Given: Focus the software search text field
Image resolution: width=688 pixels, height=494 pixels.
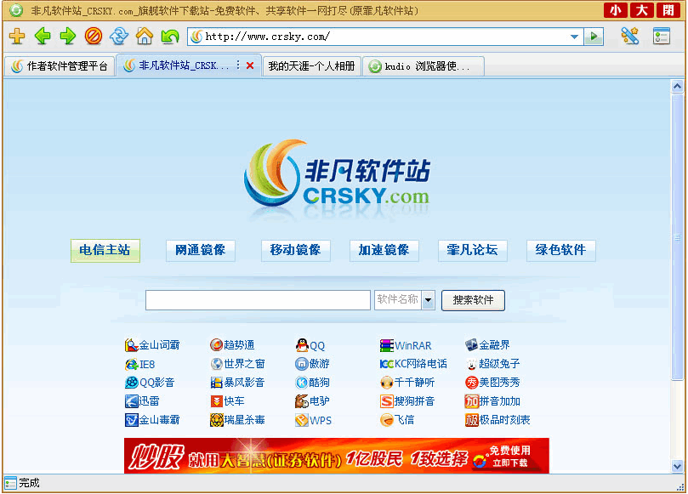Looking at the screenshot, I should [x=258, y=300].
